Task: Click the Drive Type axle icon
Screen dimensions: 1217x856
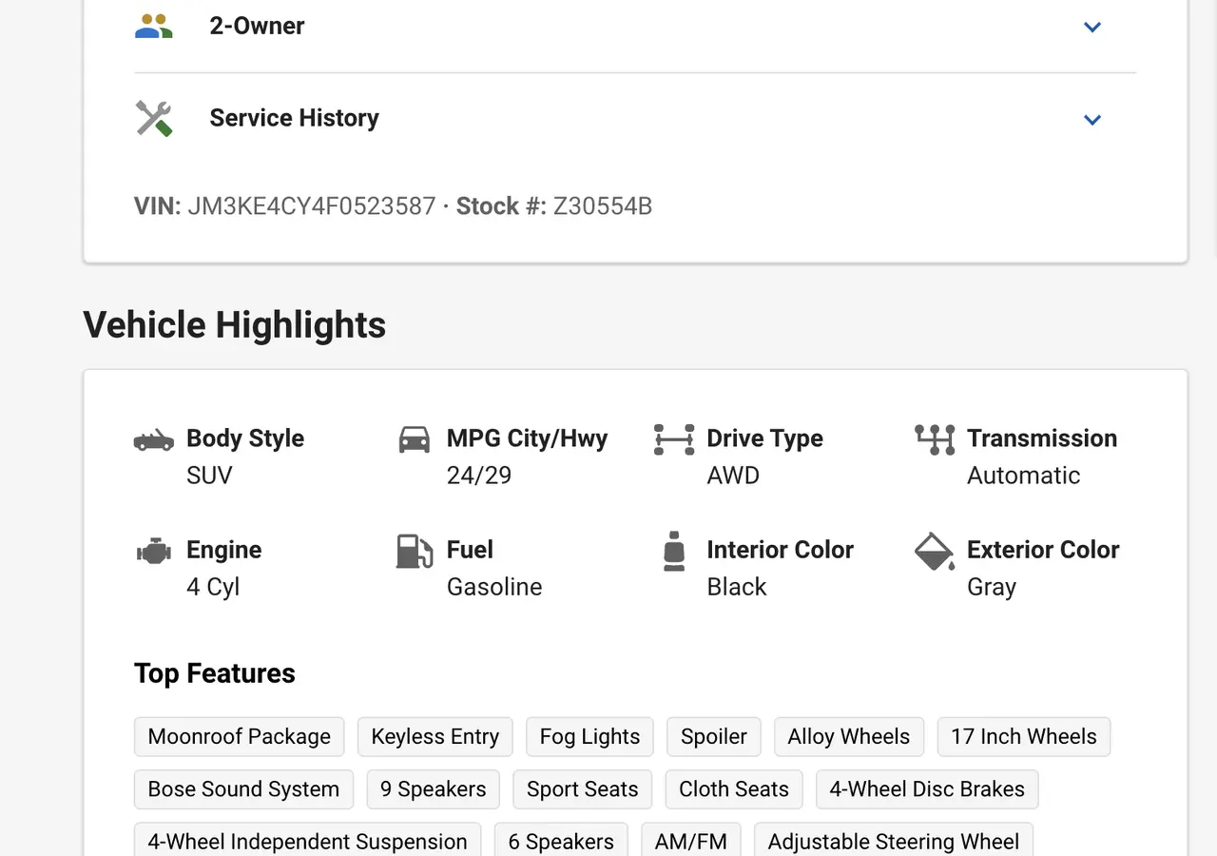Action: coord(674,439)
